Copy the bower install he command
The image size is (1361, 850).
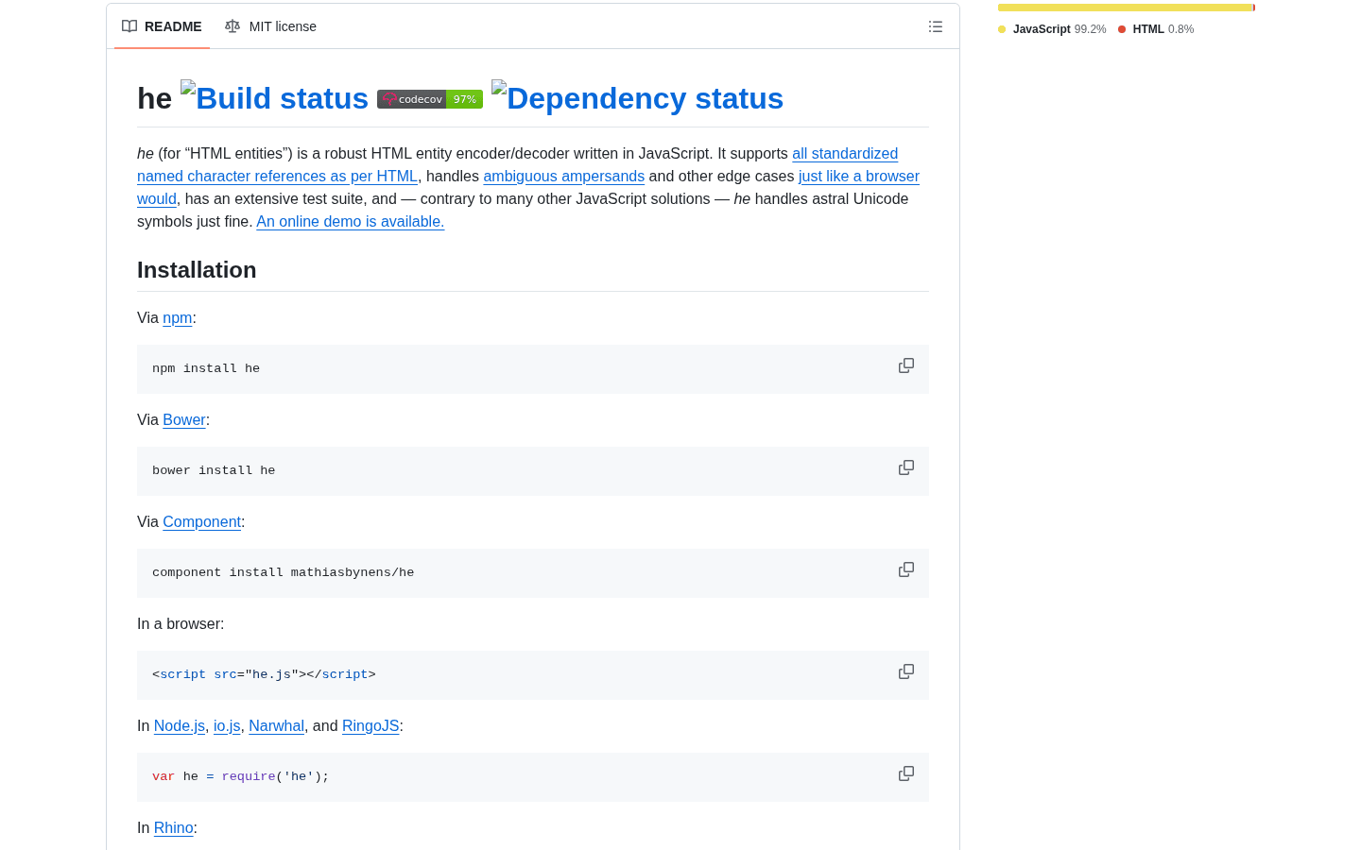(x=906, y=467)
